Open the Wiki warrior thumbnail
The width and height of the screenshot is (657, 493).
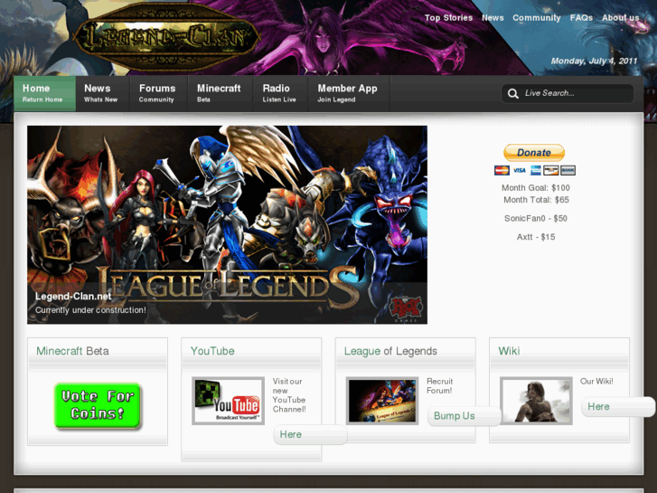[x=536, y=401]
